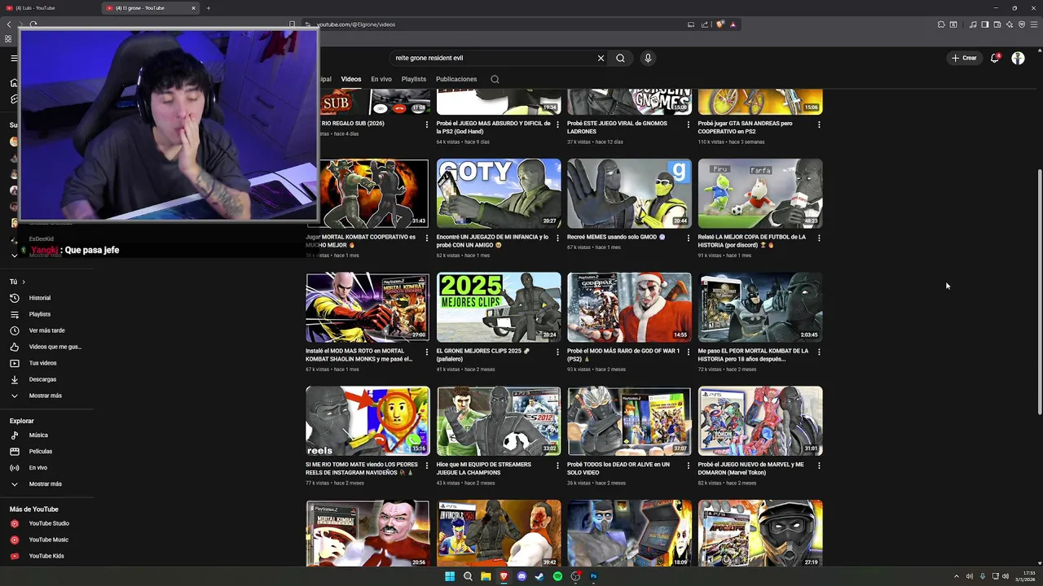Open browser extensions puzzle icon

pyautogui.click(x=943, y=24)
